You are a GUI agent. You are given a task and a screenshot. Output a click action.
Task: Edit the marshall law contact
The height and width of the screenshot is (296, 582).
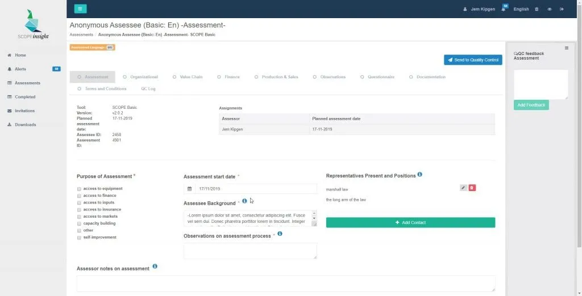463,188
